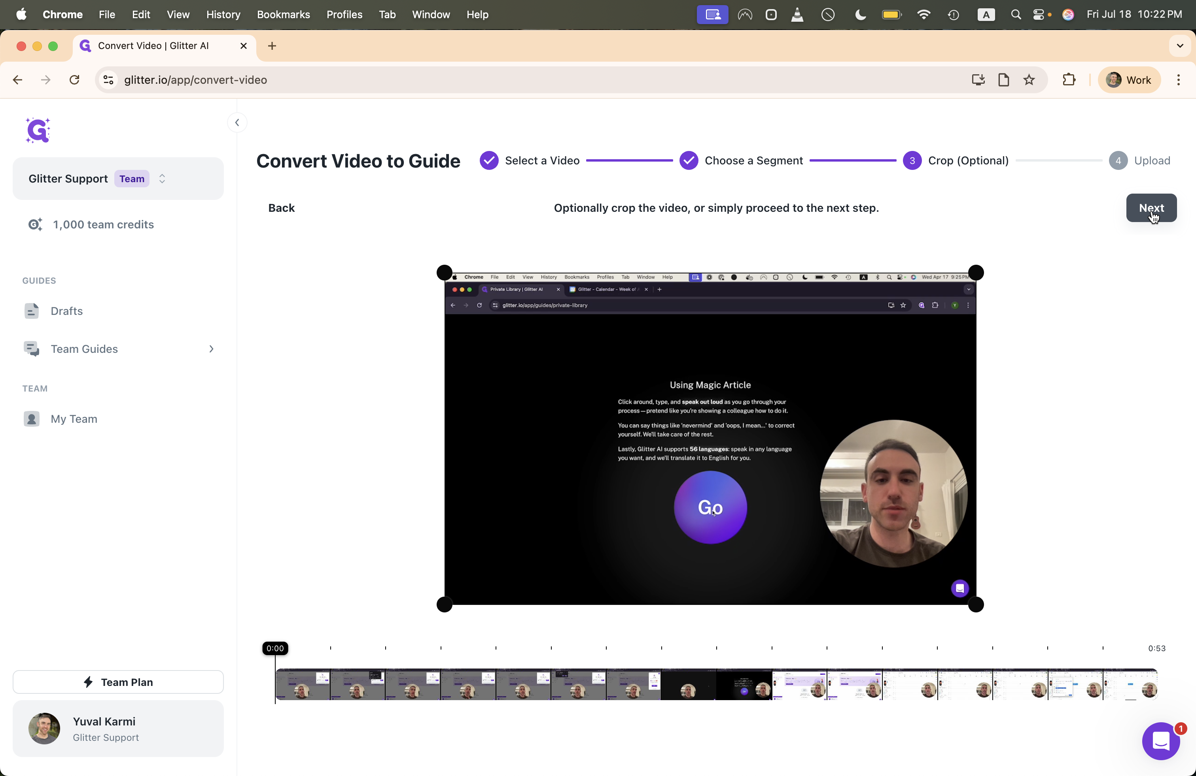Open Chrome extensions puzzle icon
The image size is (1196, 776).
click(x=1069, y=80)
